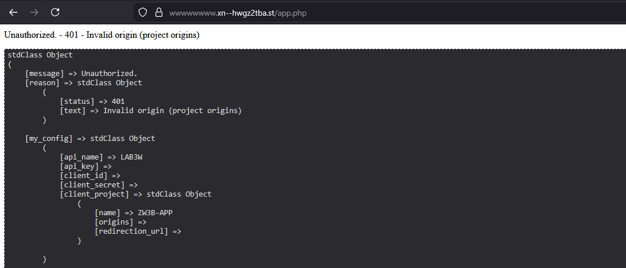Click the "[name] => ZW3B-APP" line
626x268 pixels.
tap(133, 213)
